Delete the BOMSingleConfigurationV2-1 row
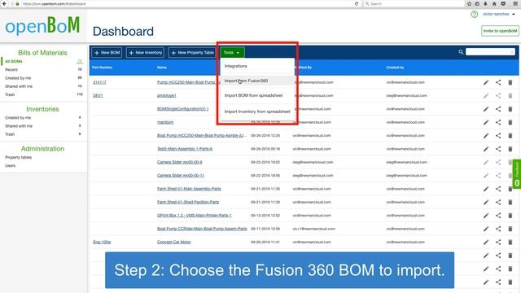The width and height of the screenshot is (521, 293). (x=510, y=109)
